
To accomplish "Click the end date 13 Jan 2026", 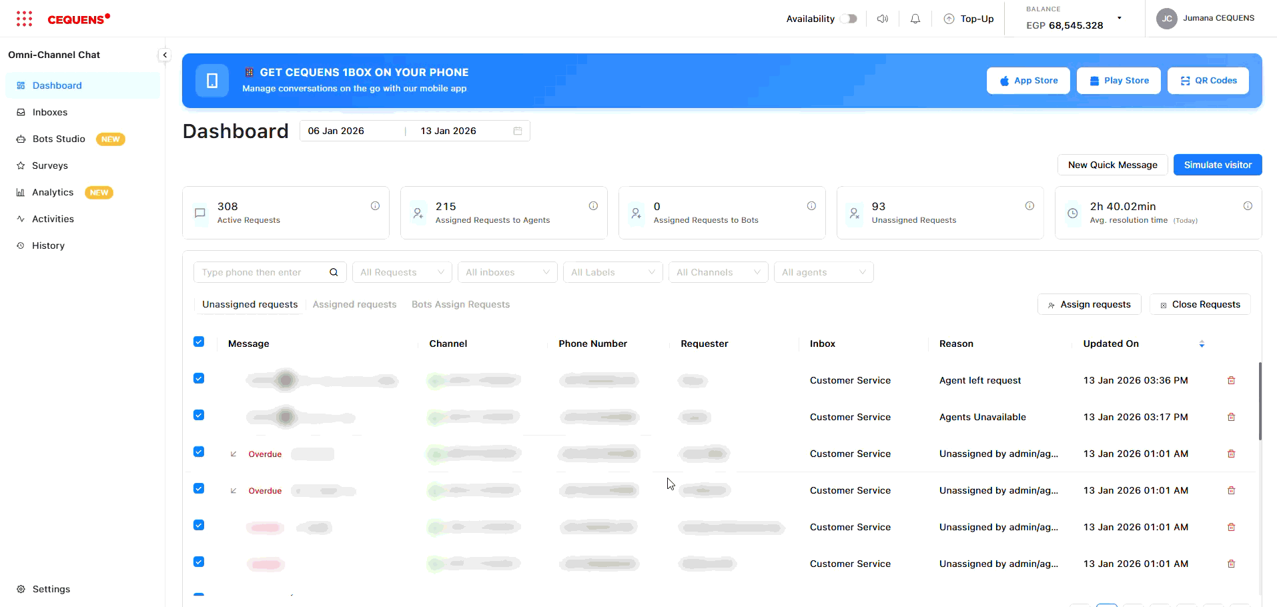I will [x=448, y=131].
